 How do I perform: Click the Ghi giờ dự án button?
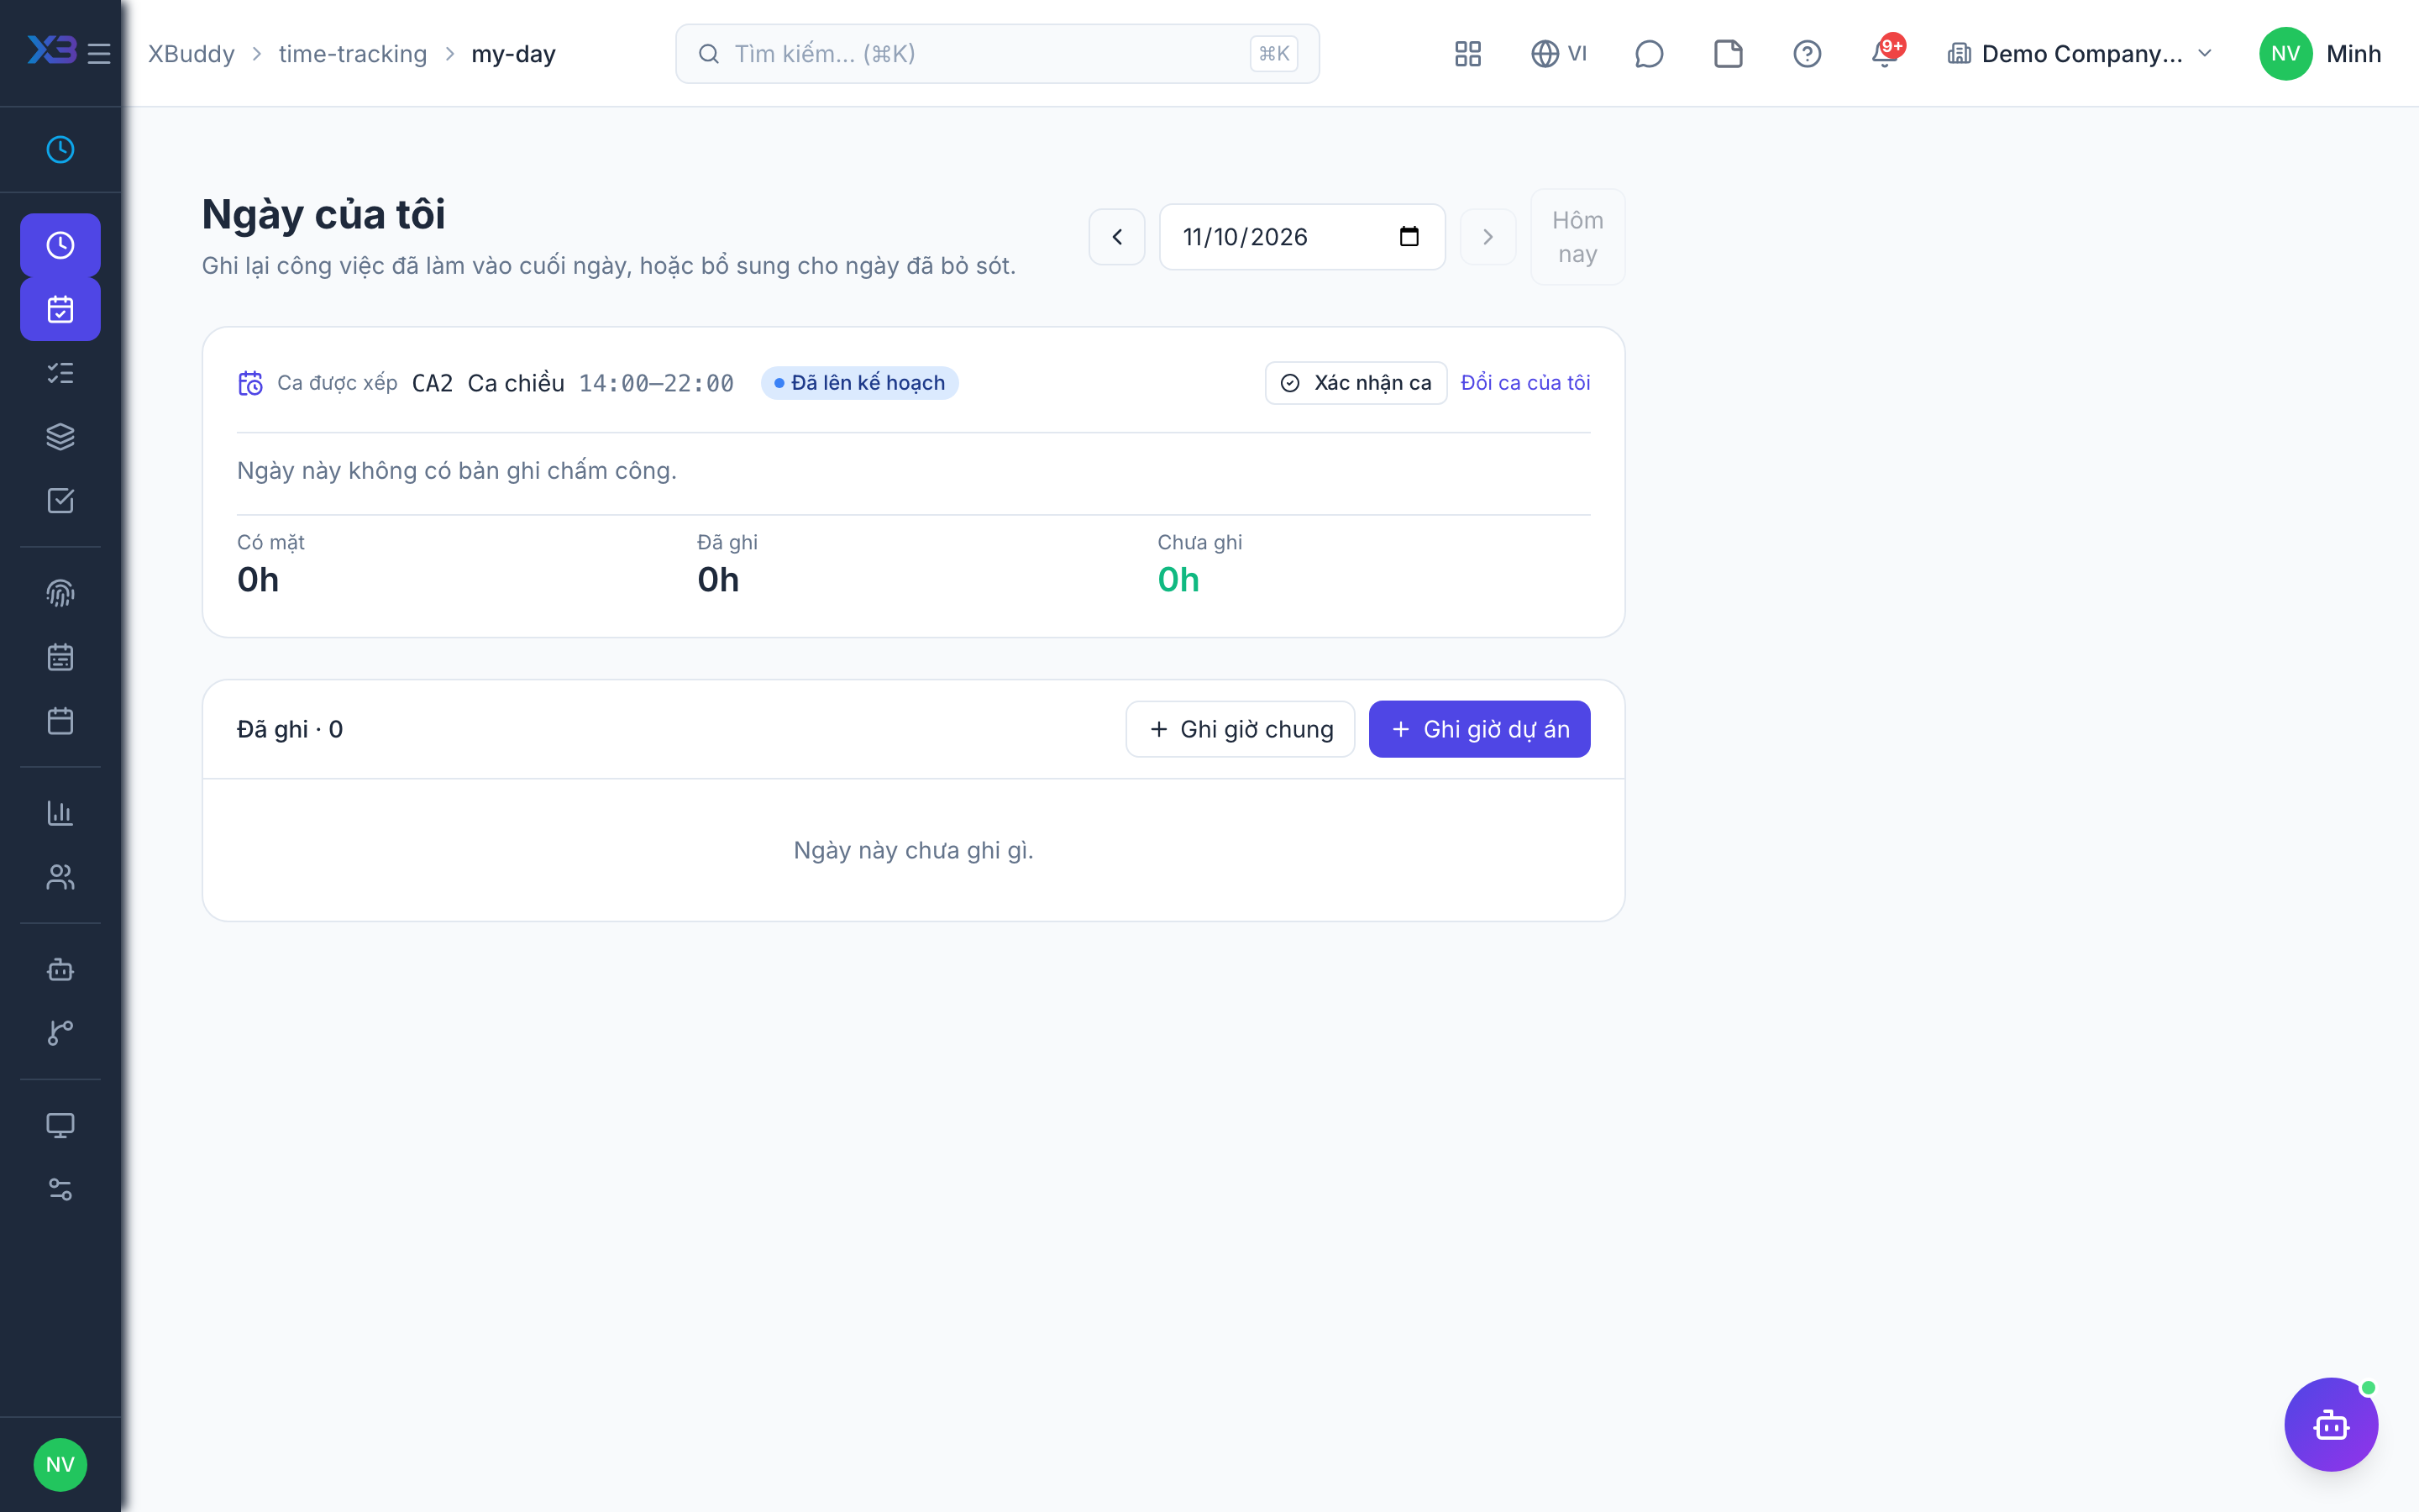click(x=1479, y=729)
